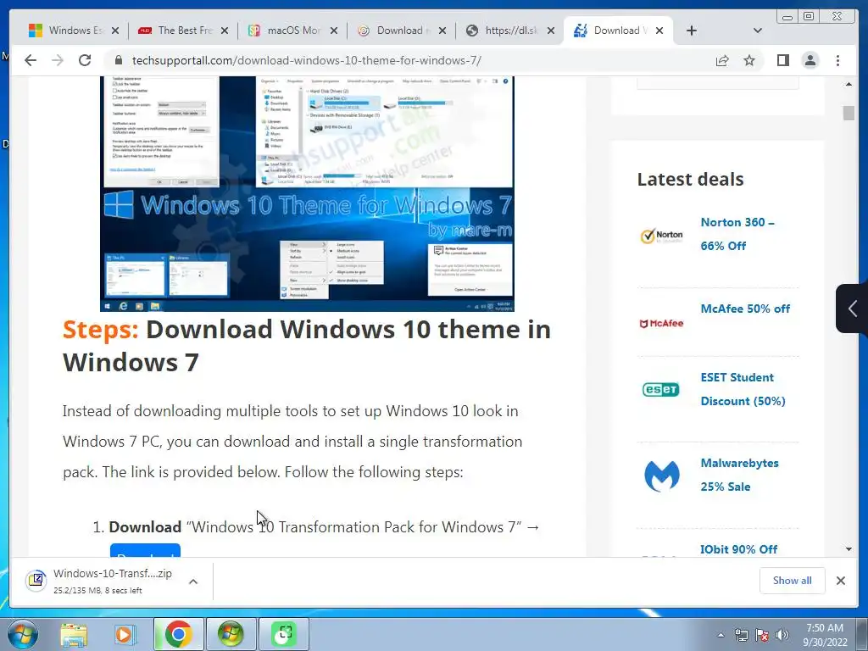Image resolution: width=868 pixels, height=651 pixels.
Task: Show hidden system tray icons
Action: click(721, 636)
